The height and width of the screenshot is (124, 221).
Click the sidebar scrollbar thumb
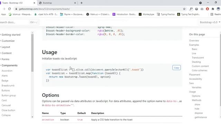[x=32, y=53]
